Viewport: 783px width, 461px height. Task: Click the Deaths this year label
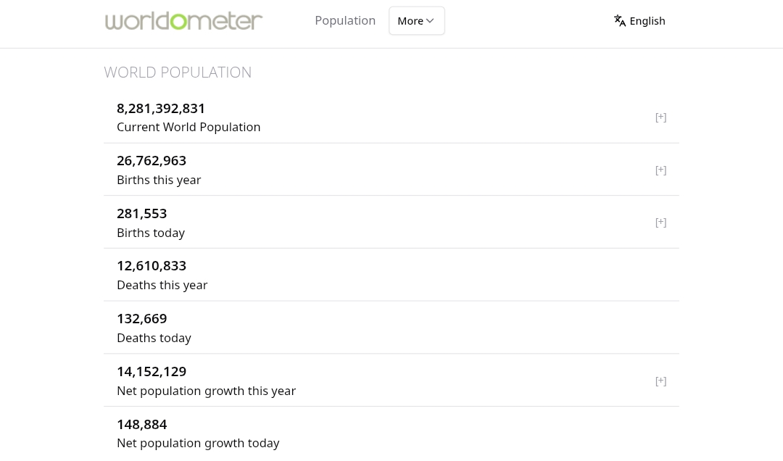[x=162, y=285]
